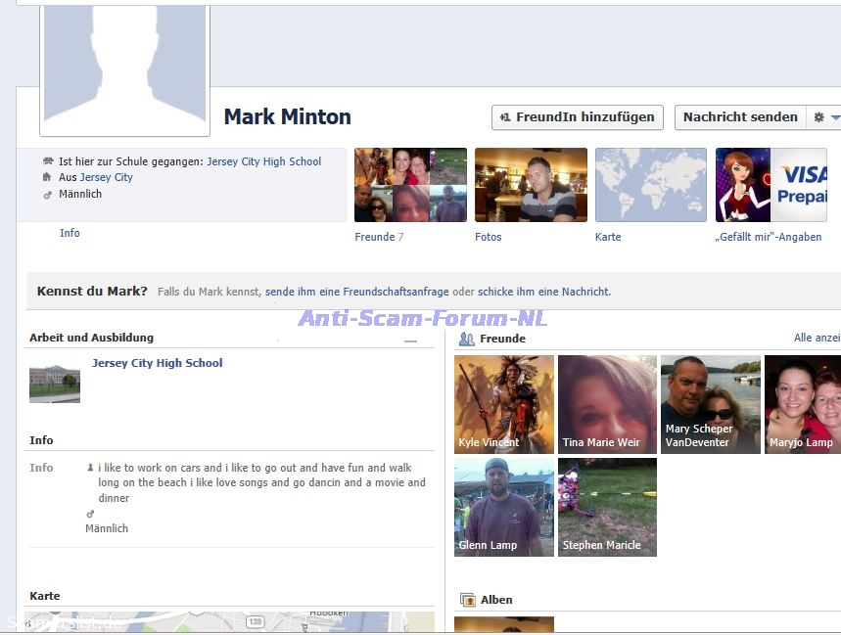This screenshot has height=635, width=841.
Task: Open the Info tab link
Action: point(70,233)
